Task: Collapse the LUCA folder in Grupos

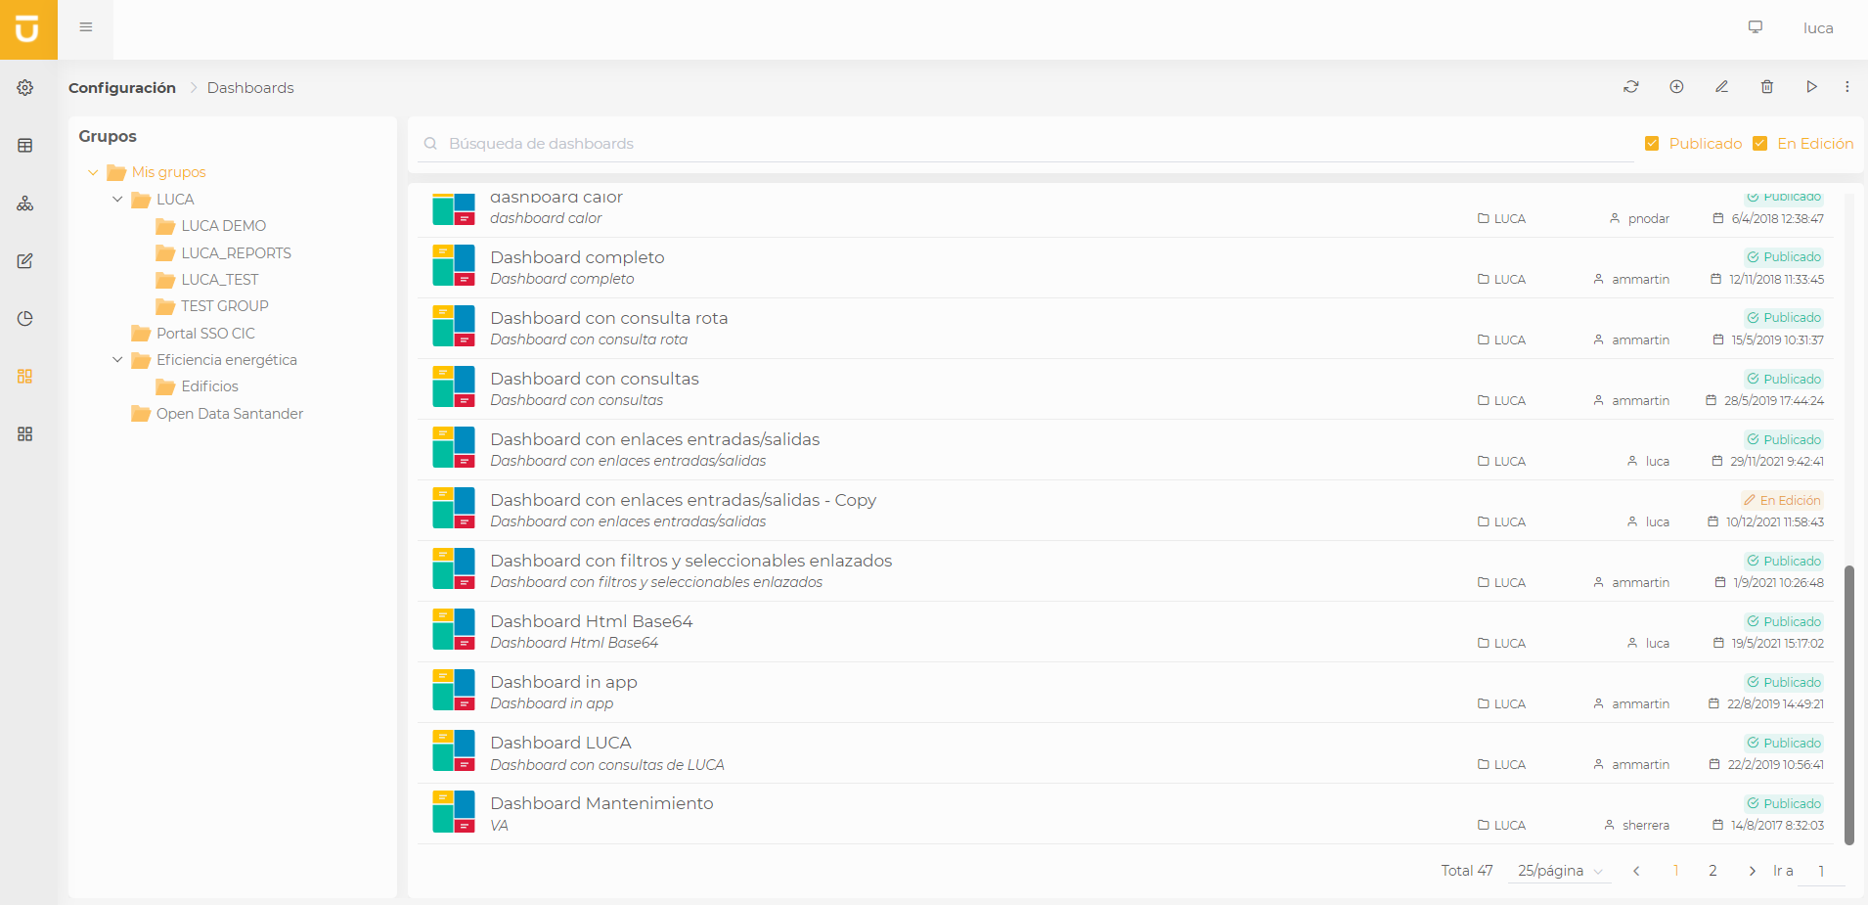Action: click(x=118, y=200)
